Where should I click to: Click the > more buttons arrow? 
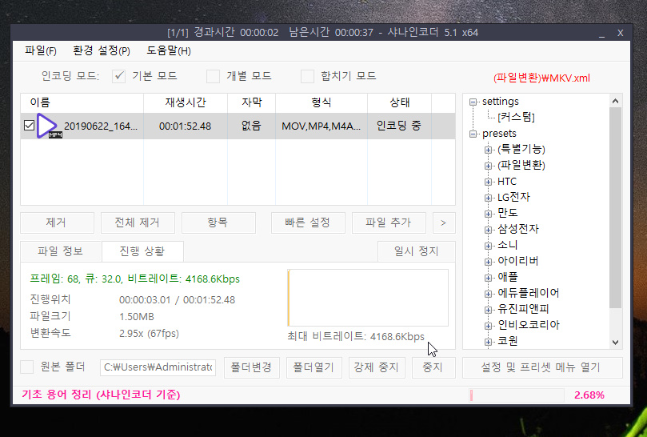tap(444, 223)
